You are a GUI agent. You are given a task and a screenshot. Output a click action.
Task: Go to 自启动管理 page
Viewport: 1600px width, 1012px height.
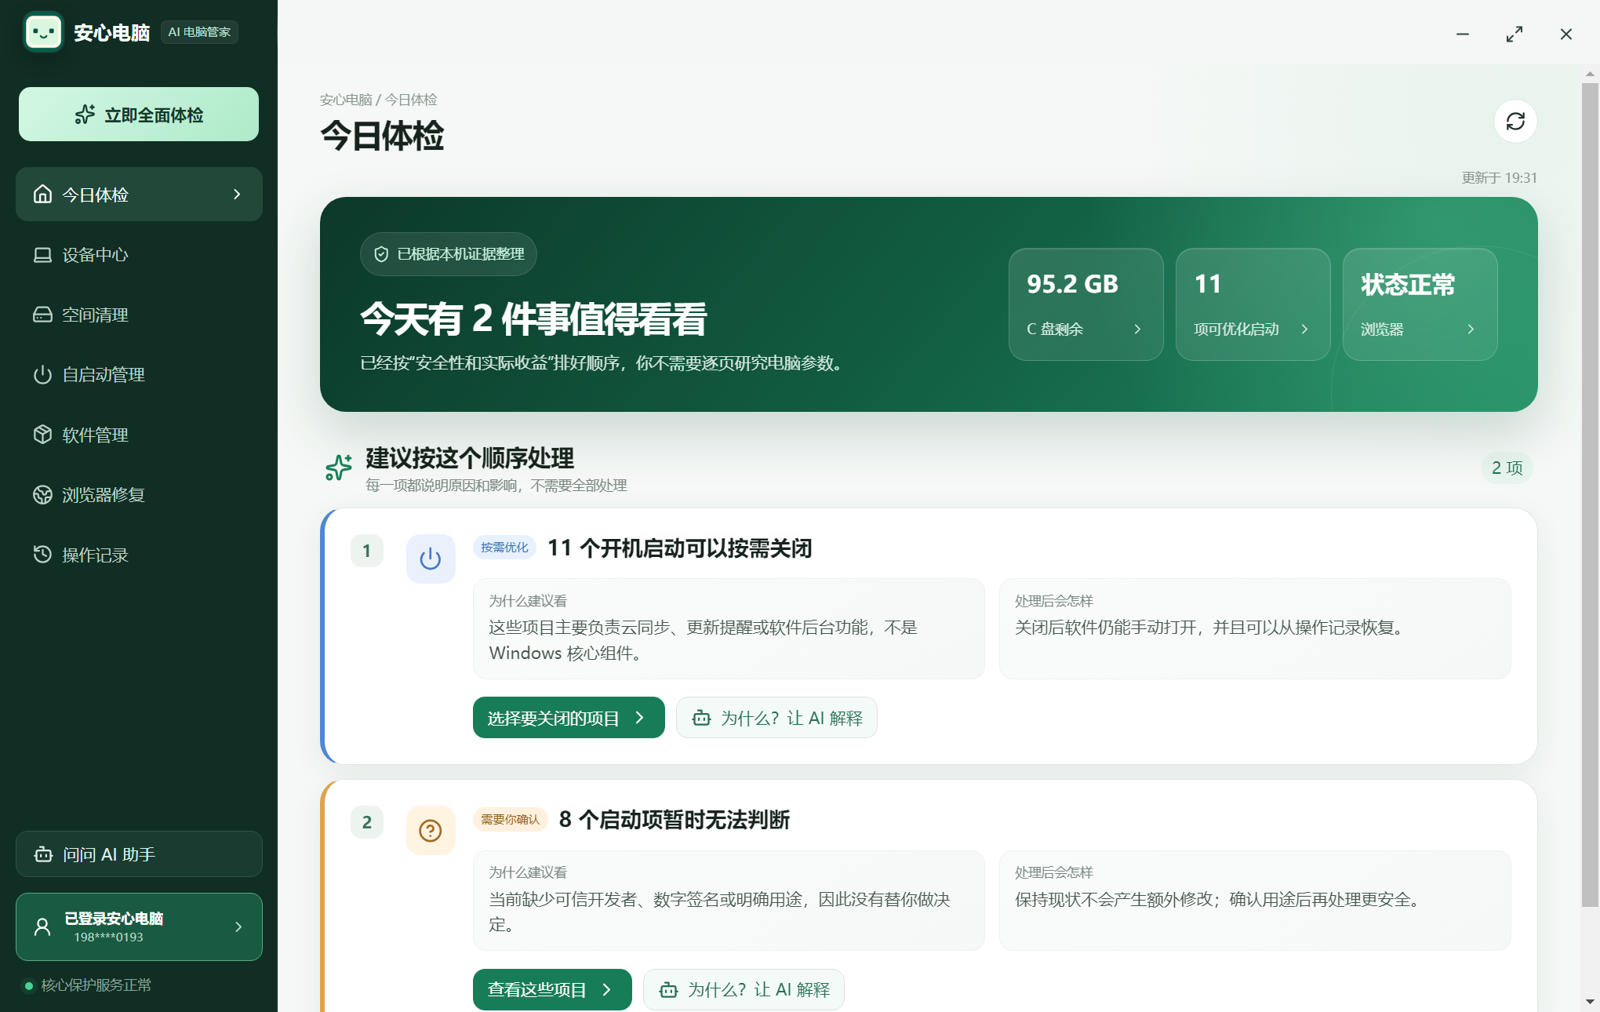139,375
